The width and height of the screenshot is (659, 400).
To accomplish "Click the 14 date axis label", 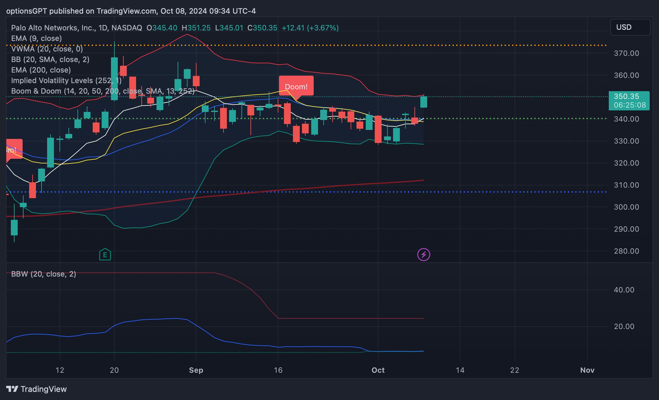I will pyautogui.click(x=460, y=370).
